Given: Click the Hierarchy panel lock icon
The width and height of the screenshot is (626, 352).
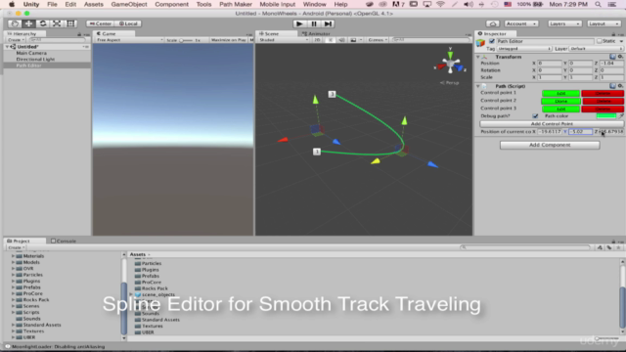Looking at the screenshot, I should [x=79, y=34].
